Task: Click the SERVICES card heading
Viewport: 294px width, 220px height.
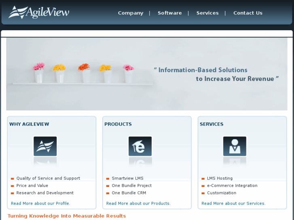Action: tap(212, 124)
